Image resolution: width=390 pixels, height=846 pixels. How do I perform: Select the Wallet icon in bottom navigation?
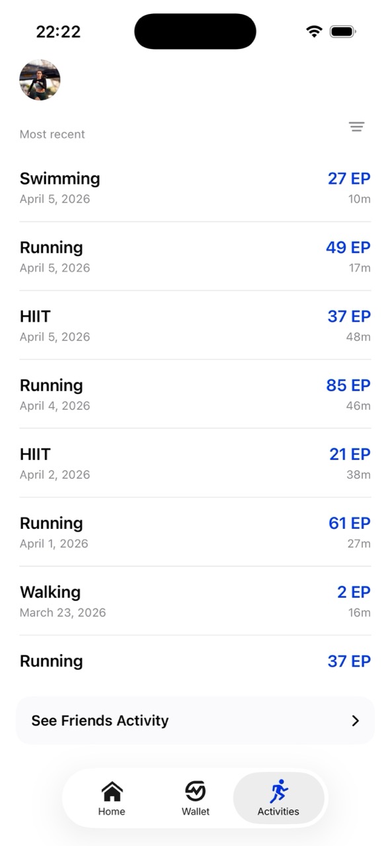click(x=195, y=790)
